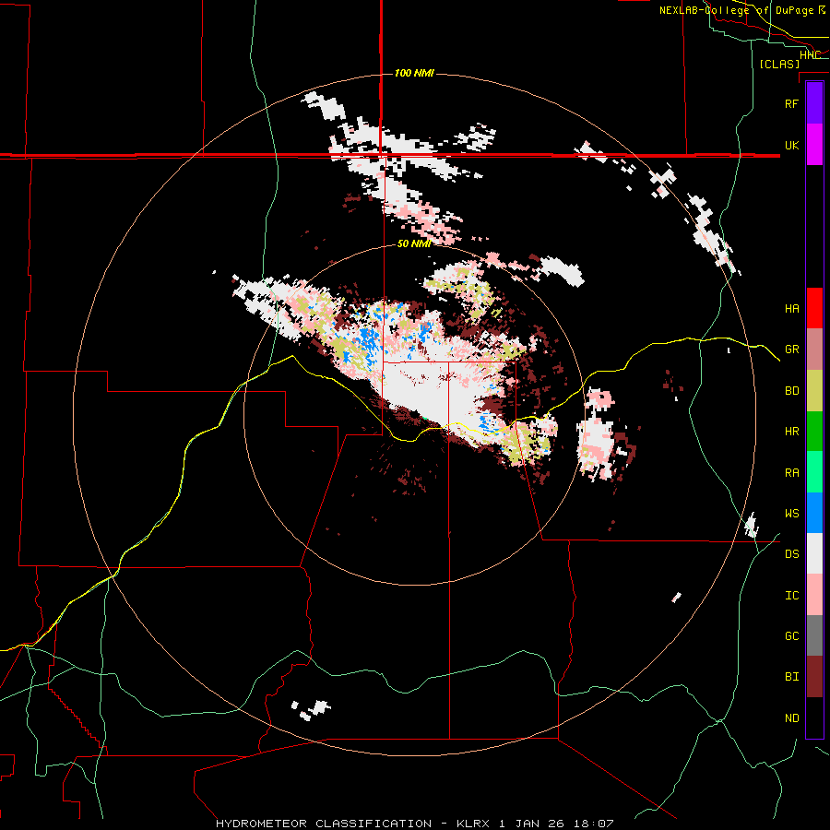Click the [CLAS] legend header
830x830 pixels.
779,64
